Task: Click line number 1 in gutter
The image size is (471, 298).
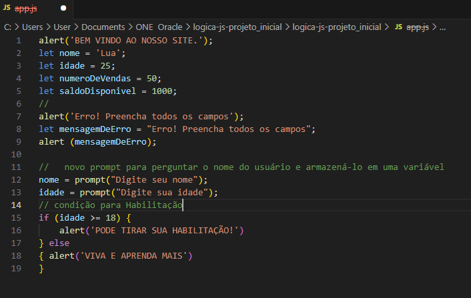Action: coord(19,41)
